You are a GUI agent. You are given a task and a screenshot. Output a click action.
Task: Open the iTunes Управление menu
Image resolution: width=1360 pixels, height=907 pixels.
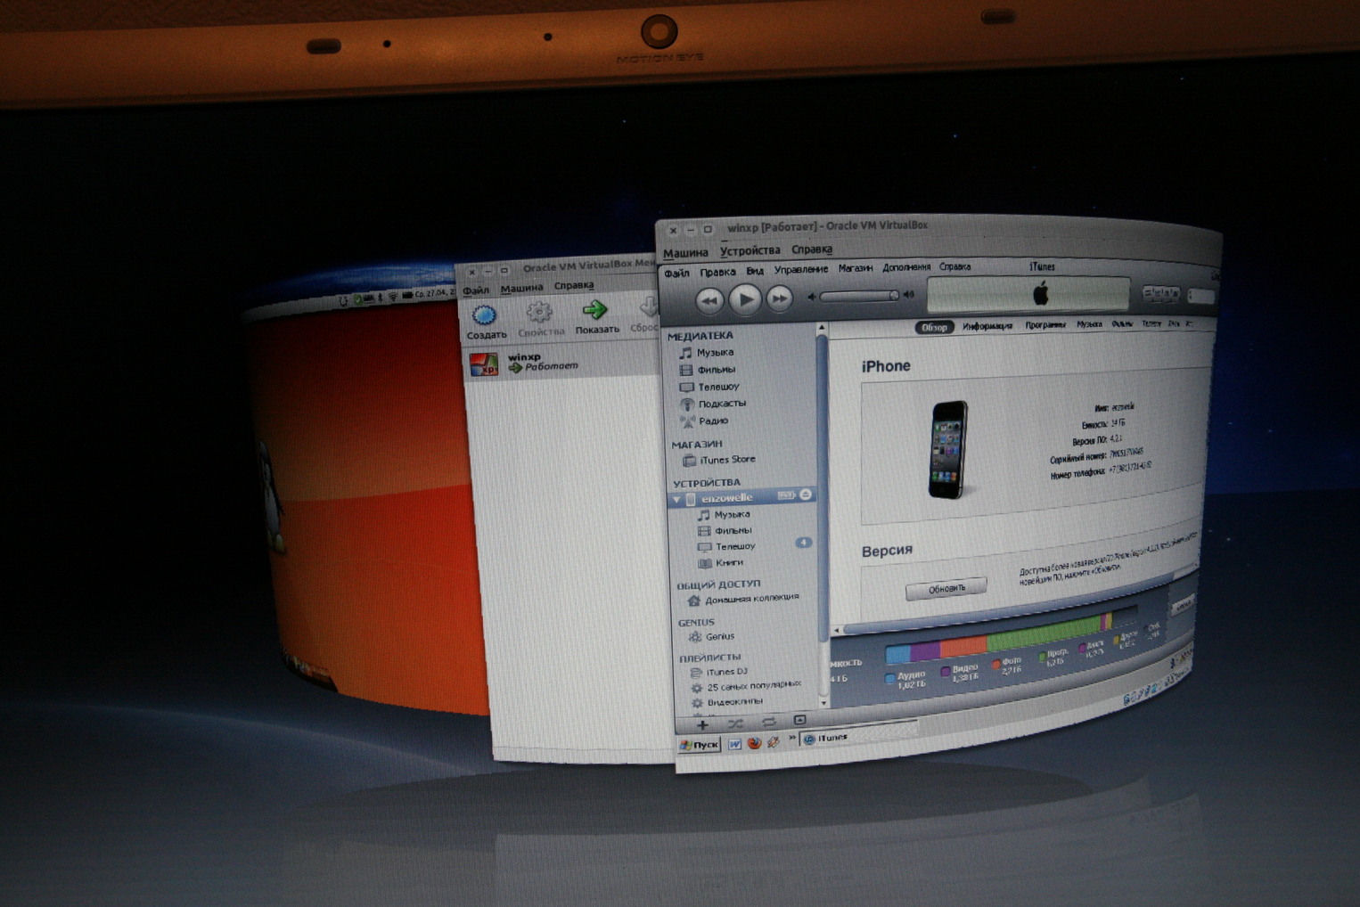tap(800, 270)
